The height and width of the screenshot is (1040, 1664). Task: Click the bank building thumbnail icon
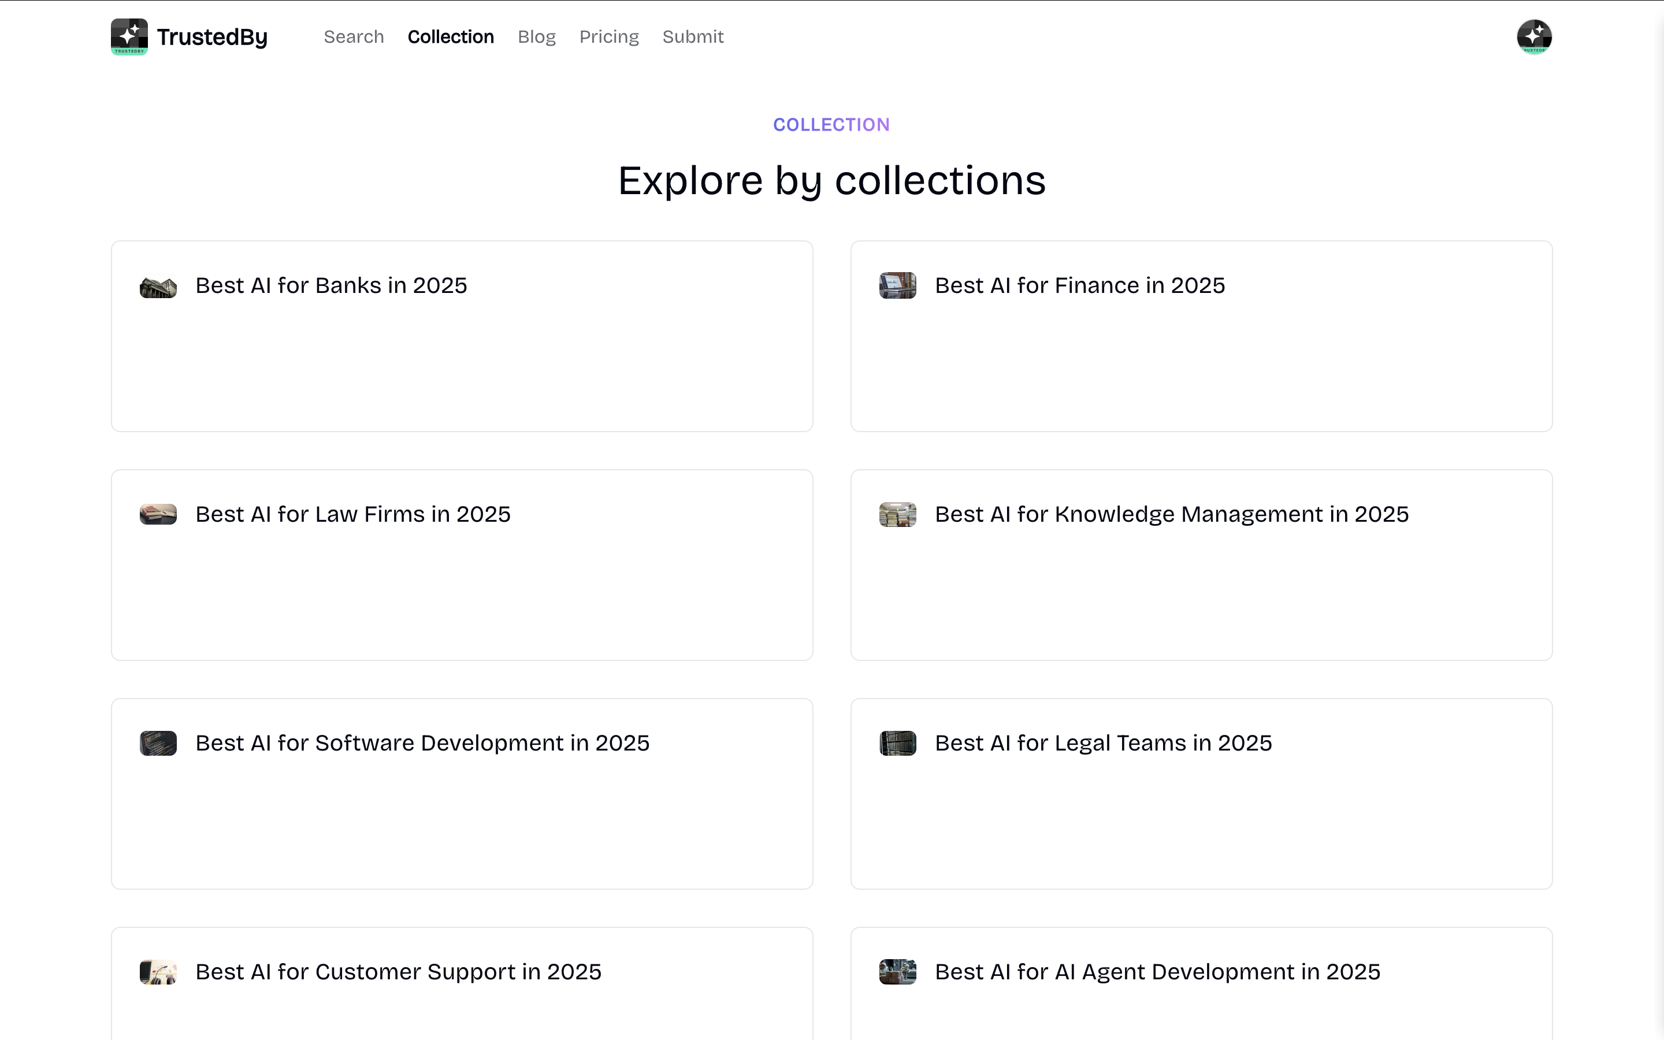point(158,286)
